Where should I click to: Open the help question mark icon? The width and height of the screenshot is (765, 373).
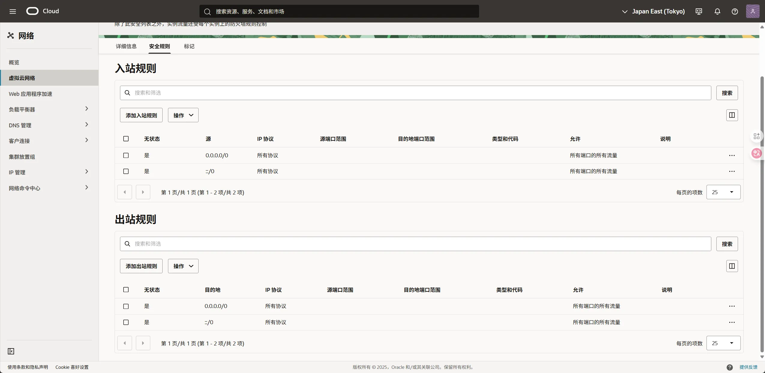coord(735,11)
